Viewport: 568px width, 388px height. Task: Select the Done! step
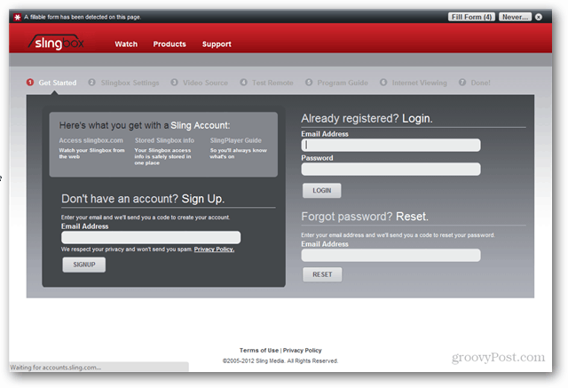480,83
